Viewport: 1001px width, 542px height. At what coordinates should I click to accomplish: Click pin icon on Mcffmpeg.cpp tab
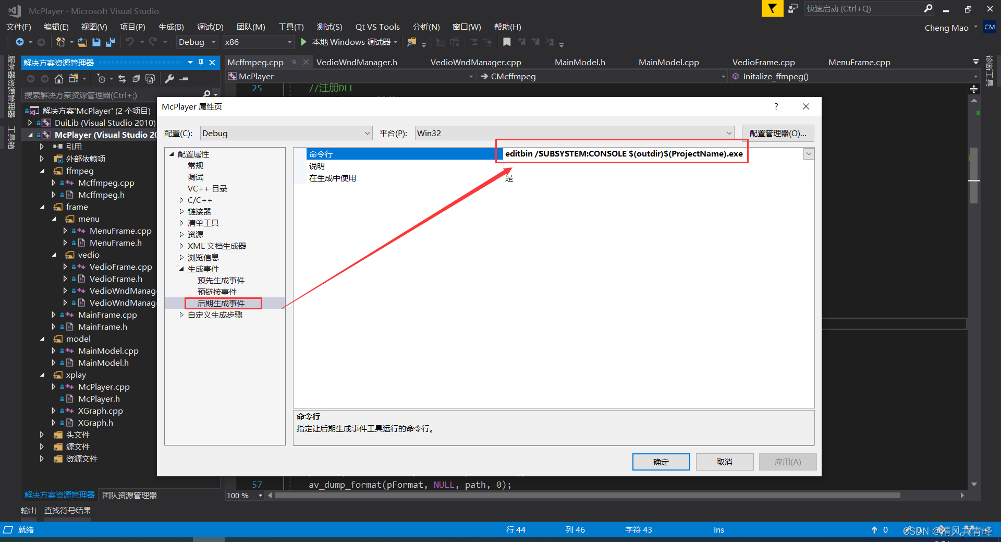pos(294,62)
